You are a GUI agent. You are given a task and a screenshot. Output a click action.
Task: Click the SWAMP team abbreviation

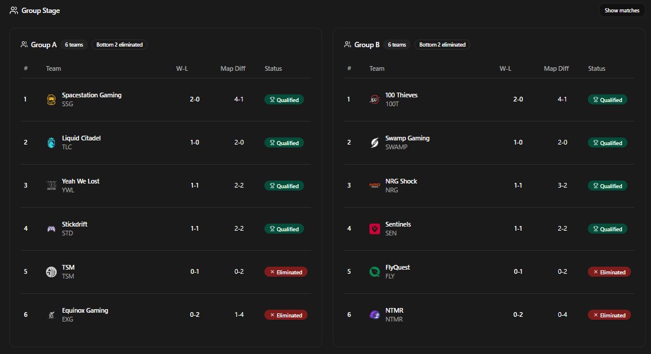(x=397, y=147)
